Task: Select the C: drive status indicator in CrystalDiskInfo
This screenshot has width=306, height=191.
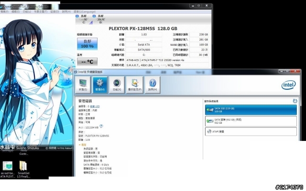Action: point(84,19)
